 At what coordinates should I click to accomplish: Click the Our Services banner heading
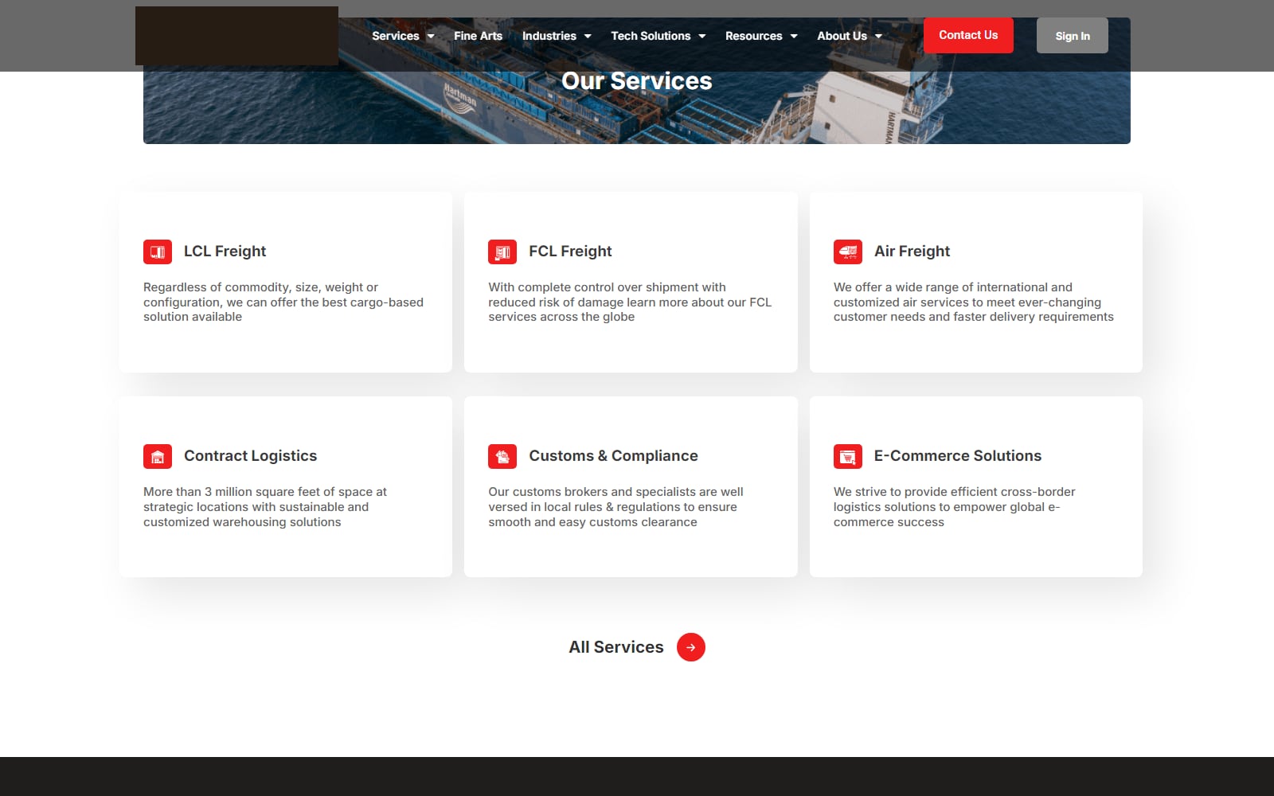tap(637, 81)
